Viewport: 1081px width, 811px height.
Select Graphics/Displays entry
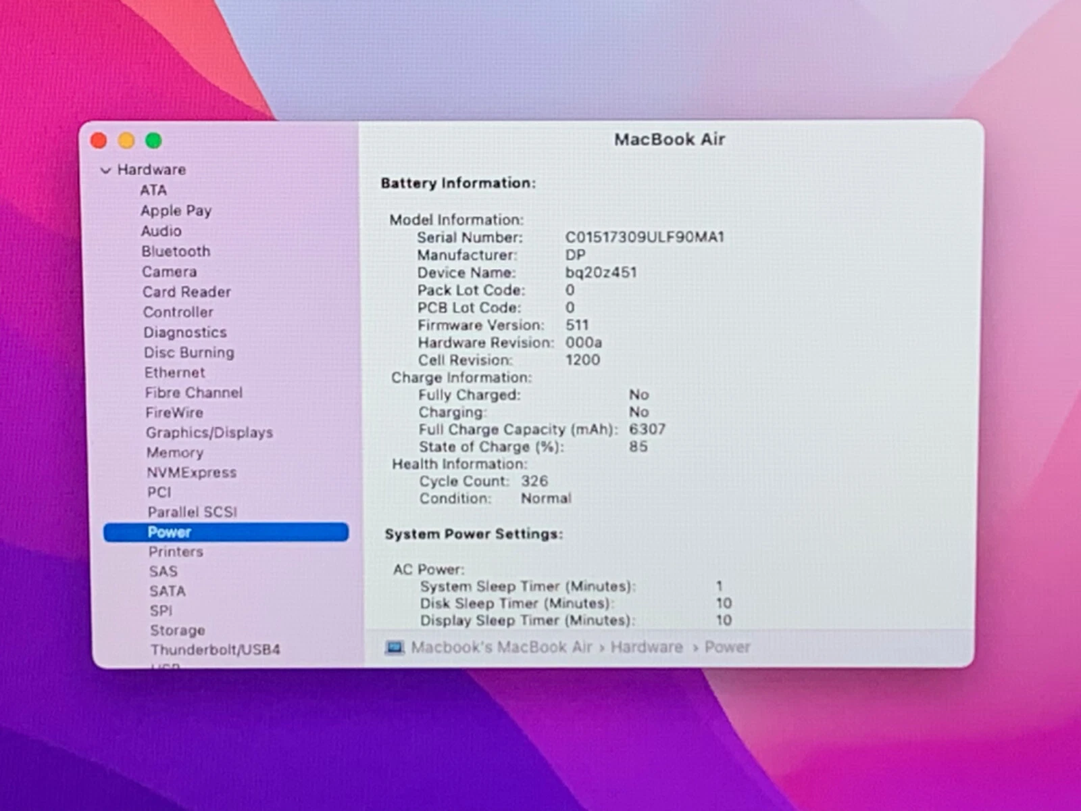click(209, 433)
